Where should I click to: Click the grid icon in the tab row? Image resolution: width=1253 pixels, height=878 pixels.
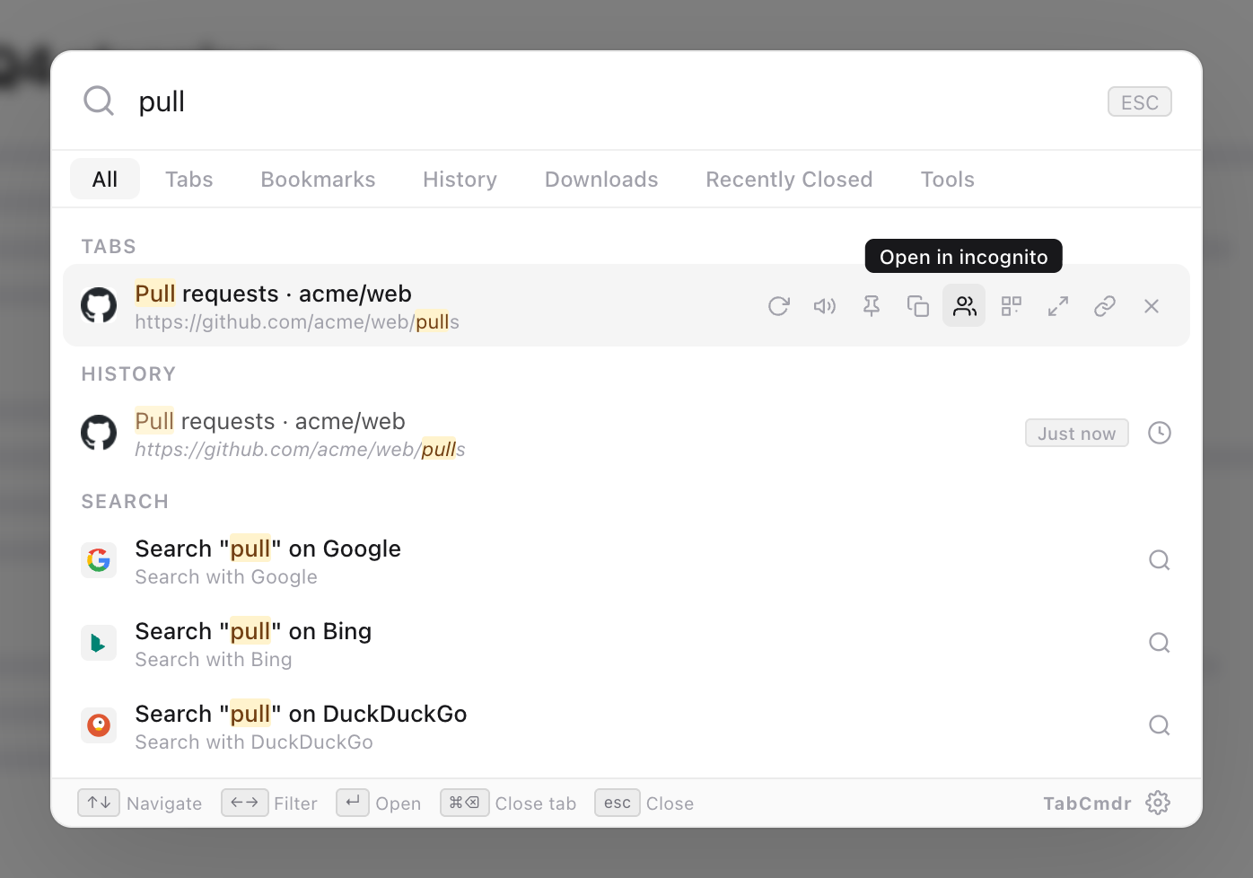[1012, 306]
